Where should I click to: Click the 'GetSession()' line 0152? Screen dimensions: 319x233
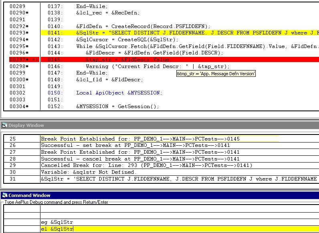tap(117, 106)
